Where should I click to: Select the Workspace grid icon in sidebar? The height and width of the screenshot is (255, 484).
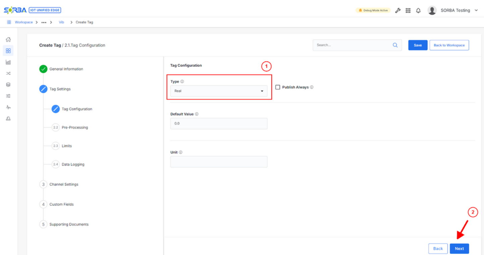pyautogui.click(x=8, y=50)
